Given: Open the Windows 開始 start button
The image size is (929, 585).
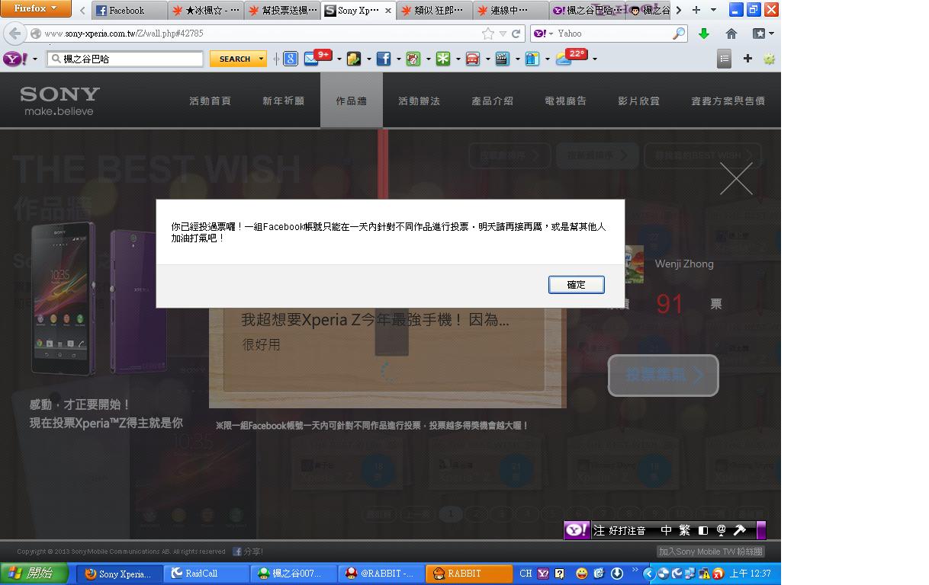Looking at the screenshot, I should [x=34, y=574].
